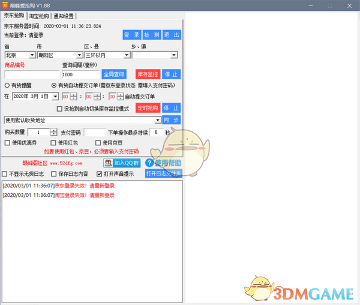
Task: Open the 巅峰阁社区 www.52dfg.com link
Action: click(52, 163)
